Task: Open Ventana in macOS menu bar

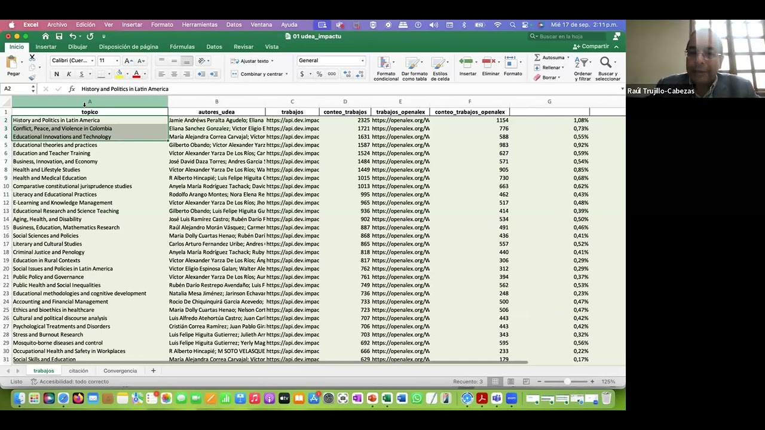Action: (261, 25)
